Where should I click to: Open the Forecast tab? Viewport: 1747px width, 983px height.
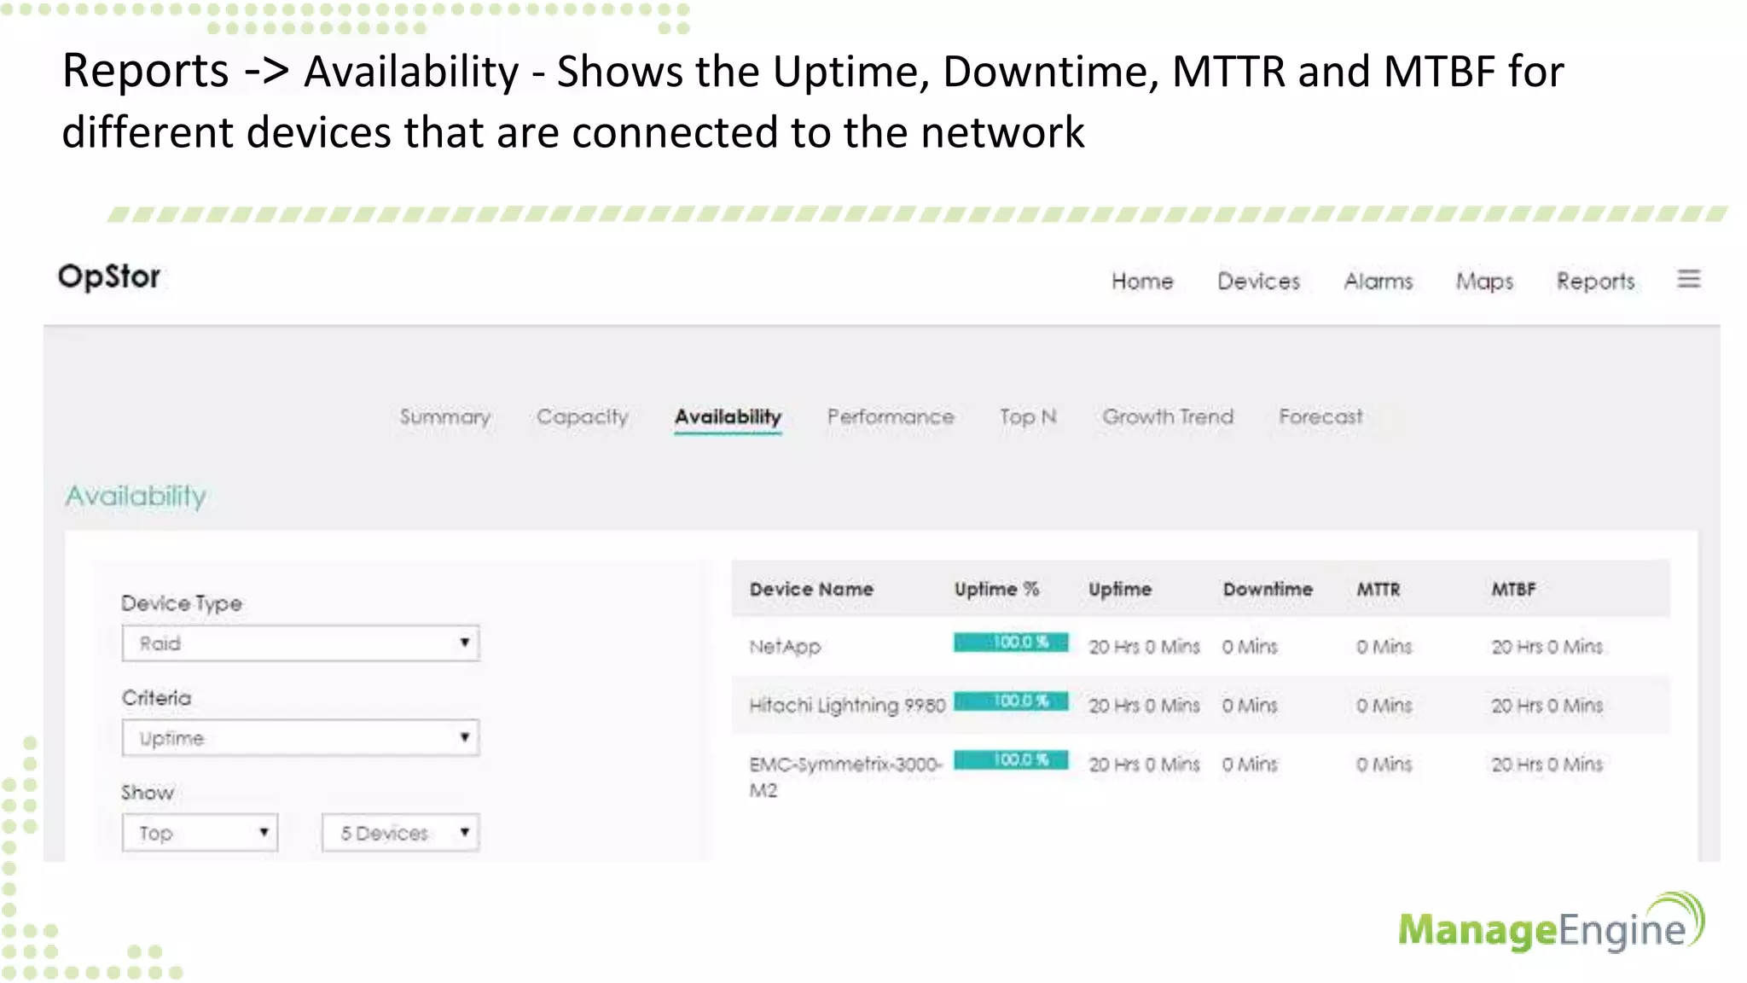(x=1320, y=416)
